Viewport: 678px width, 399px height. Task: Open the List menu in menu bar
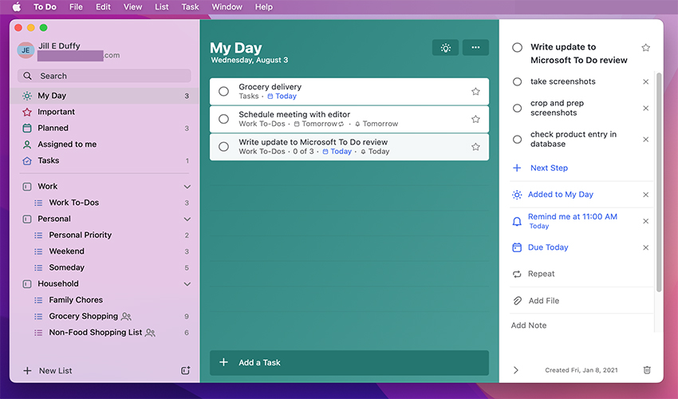[162, 7]
